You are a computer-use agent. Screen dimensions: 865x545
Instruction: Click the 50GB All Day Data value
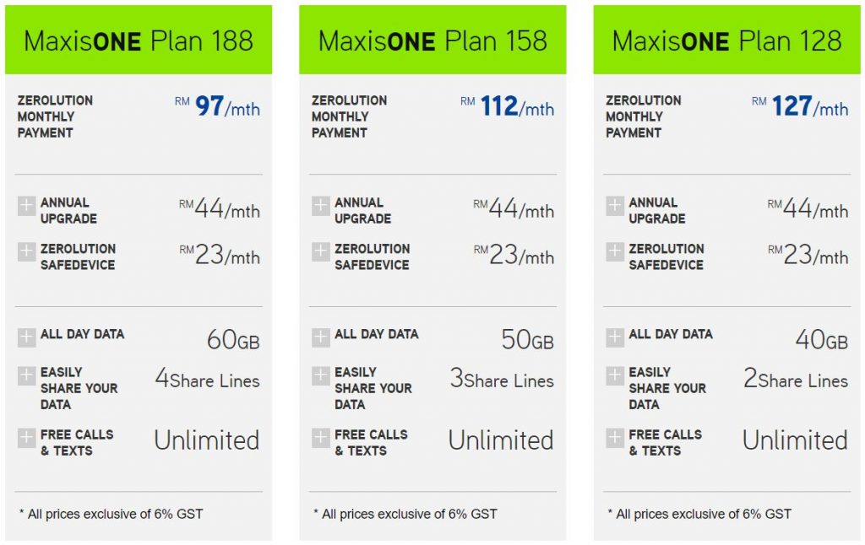coord(527,339)
